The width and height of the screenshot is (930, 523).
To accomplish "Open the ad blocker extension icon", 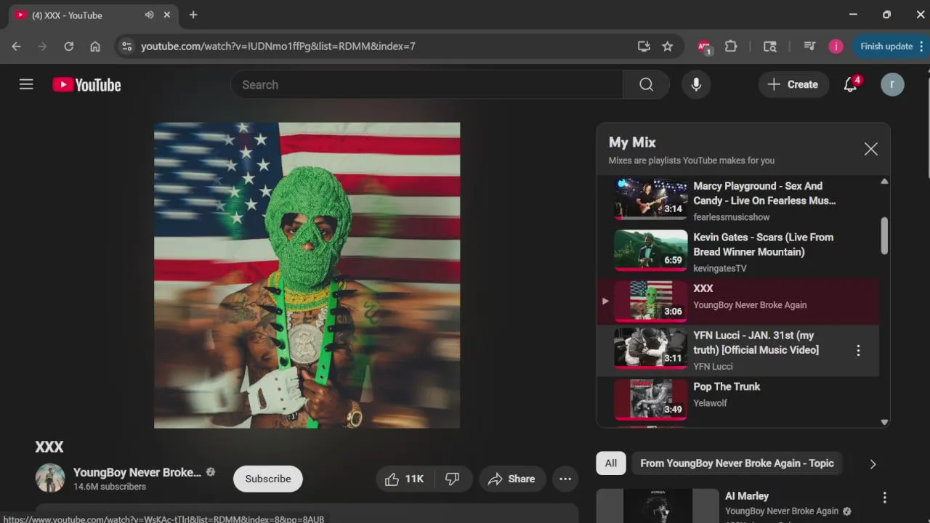I will (704, 46).
